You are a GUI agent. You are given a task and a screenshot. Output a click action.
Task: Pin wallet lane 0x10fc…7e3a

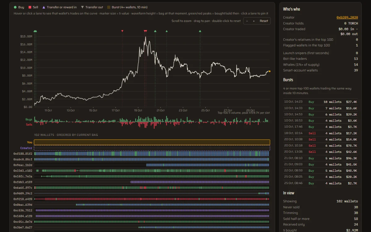click(152, 176)
